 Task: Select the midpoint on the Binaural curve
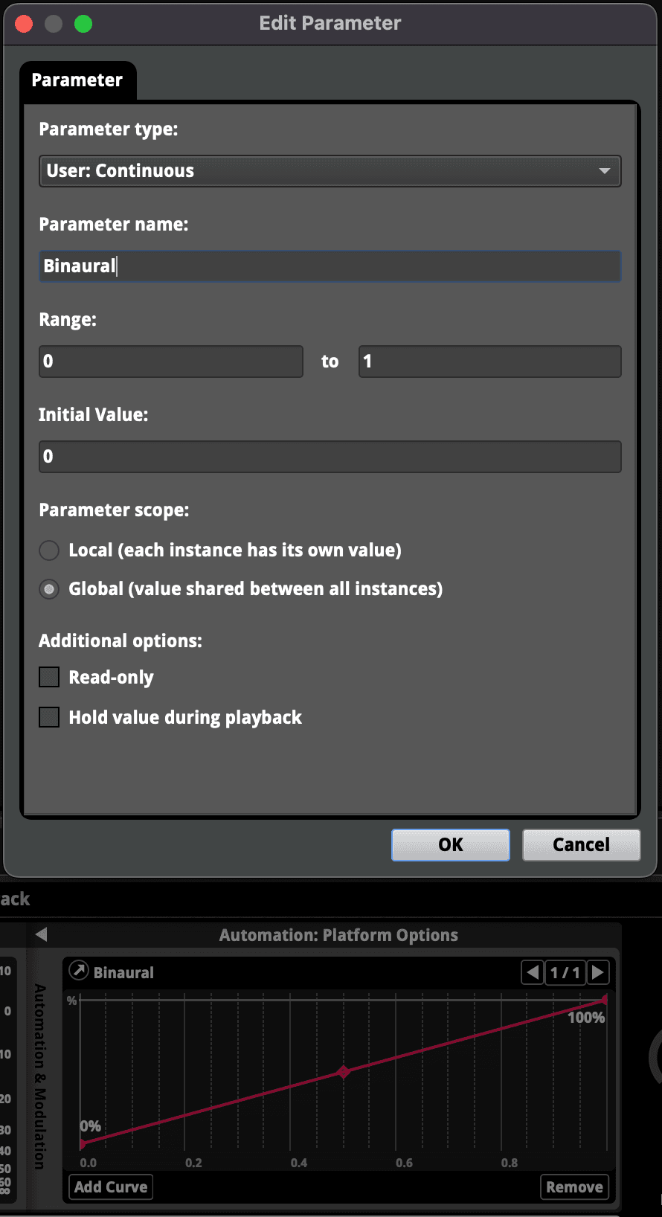343,1072
